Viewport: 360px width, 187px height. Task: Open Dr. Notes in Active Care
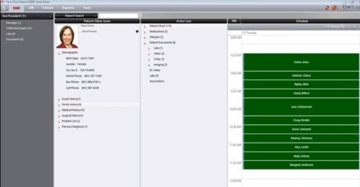tap(155, 70)
